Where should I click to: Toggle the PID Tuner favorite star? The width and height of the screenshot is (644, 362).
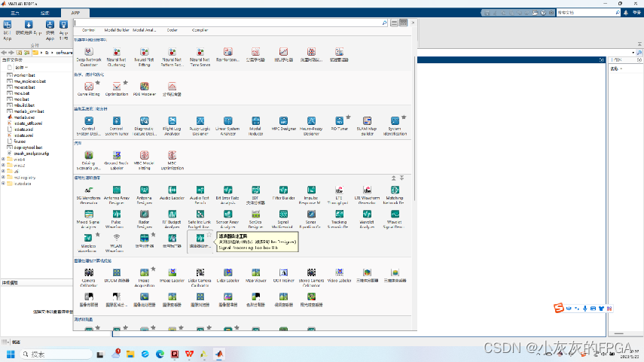348,117
